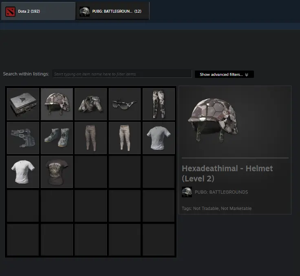Screen dimensions: 300x276
Task: Click the Hexadeathimal - Helmet (Level 2) title
Action: (227, 173)
